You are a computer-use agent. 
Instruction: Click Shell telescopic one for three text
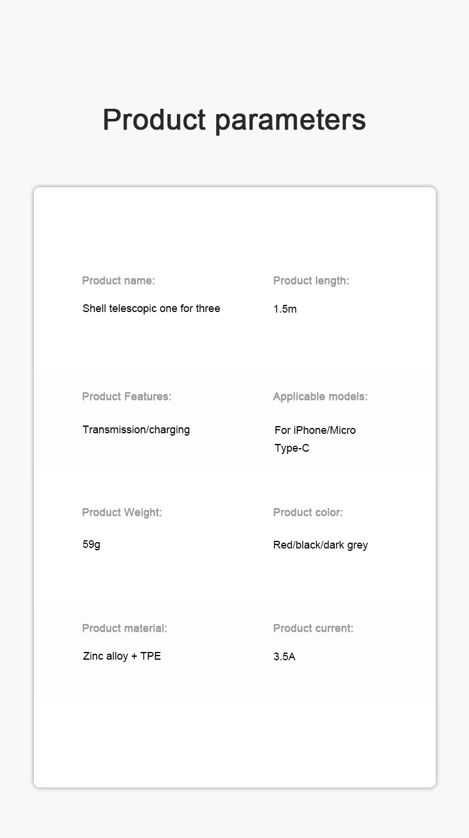pos(151,308)
